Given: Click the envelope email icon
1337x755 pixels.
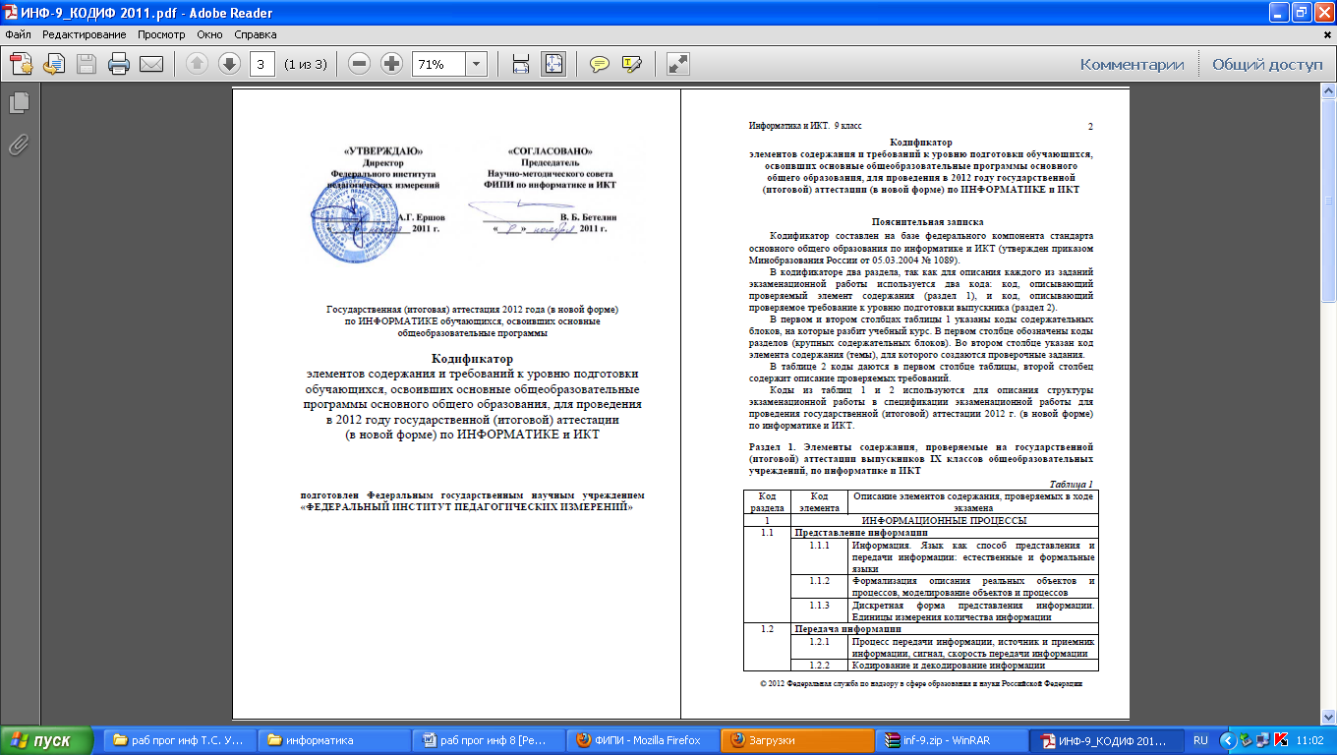Looking at the screenshot, I should click(150, 64).
